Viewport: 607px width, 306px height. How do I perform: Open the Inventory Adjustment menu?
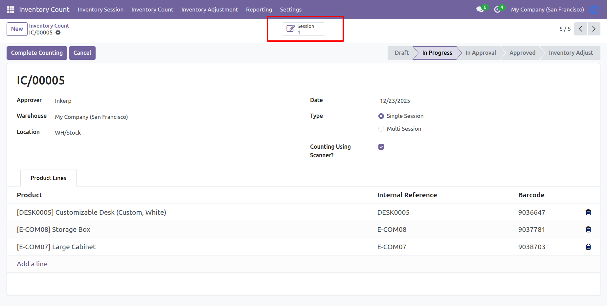(210, 10)
